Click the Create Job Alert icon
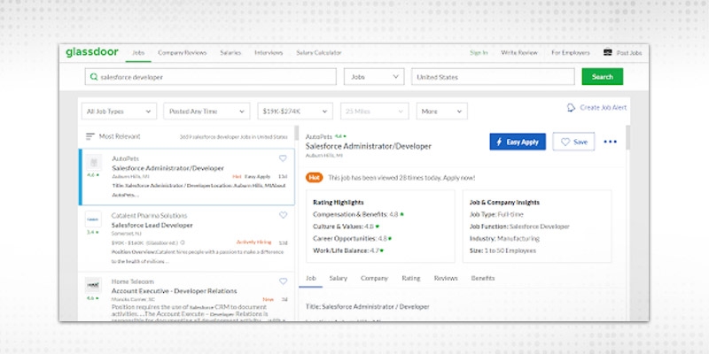Screen dimensions: 709x354 pyautogui.click(x=571, y=108)
